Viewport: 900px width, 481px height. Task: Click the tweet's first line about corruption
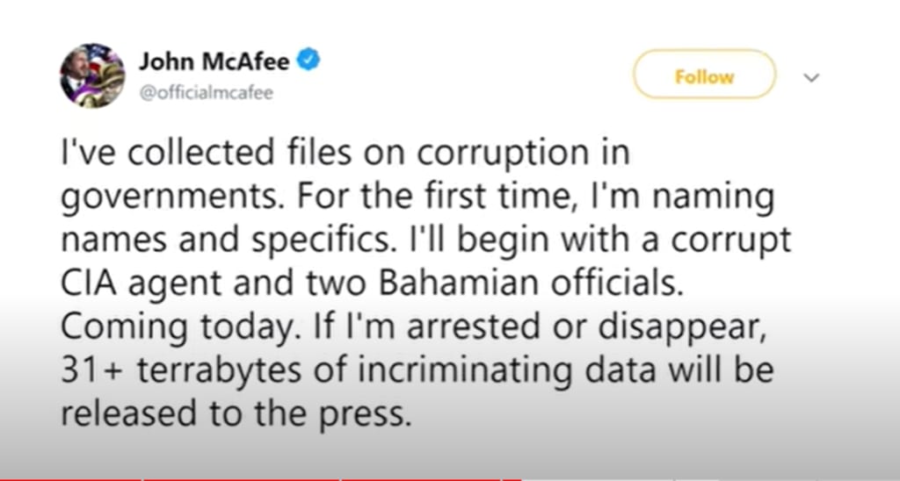coord(345,154)
